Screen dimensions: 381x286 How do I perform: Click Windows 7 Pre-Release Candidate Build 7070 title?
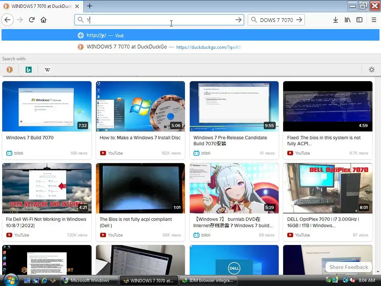230,140
